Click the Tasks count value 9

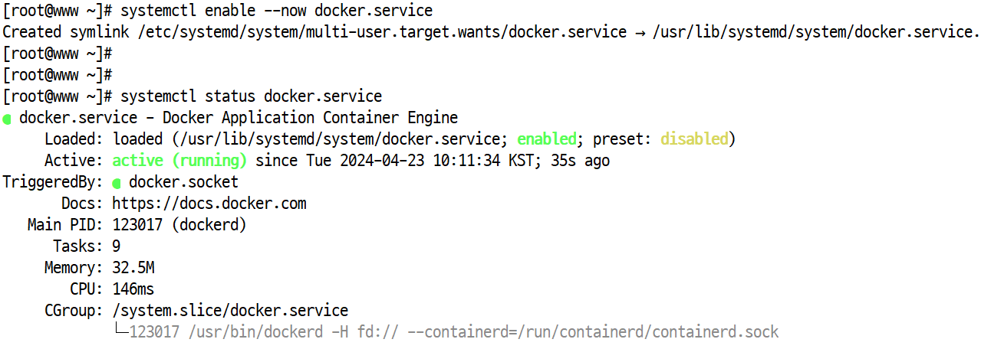[117, 246]
